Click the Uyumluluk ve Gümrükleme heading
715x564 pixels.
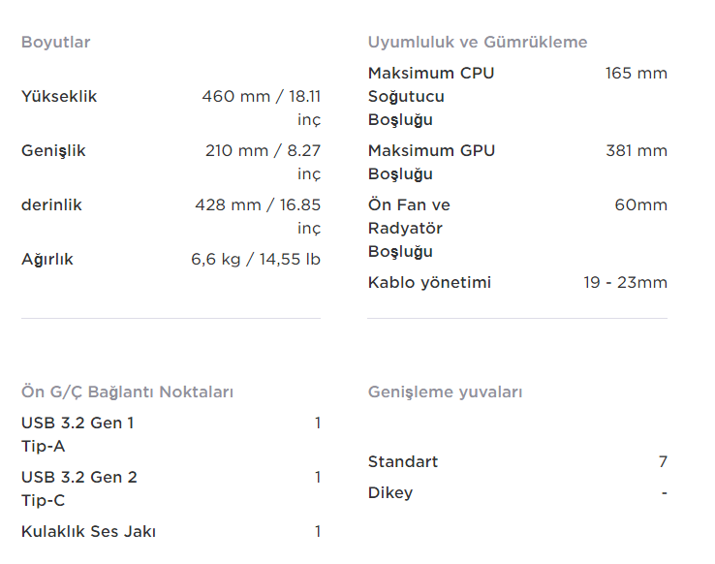[478, 43]
